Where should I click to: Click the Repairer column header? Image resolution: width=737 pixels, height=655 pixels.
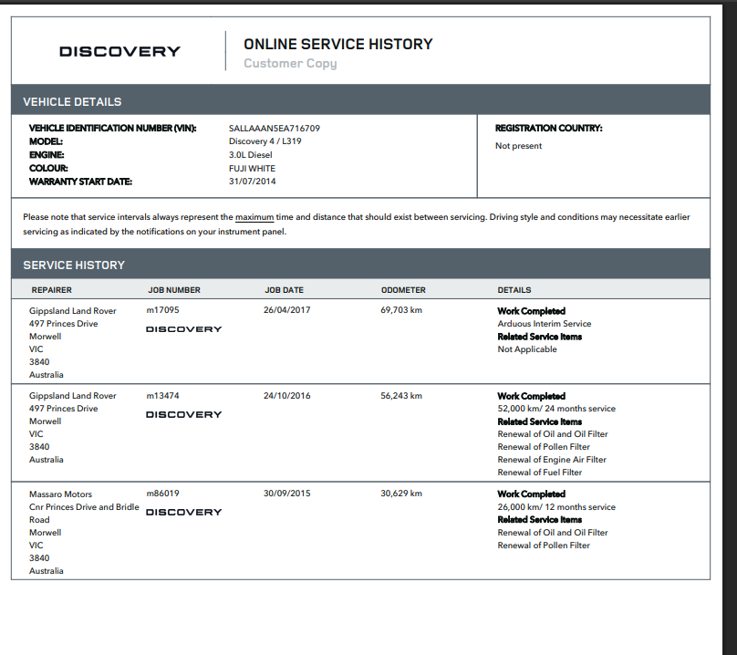(x=51, y=290)
